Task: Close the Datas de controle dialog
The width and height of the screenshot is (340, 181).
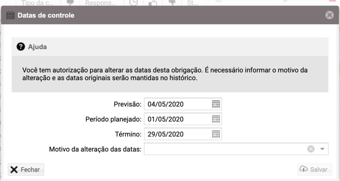Action: coord(329,15)
